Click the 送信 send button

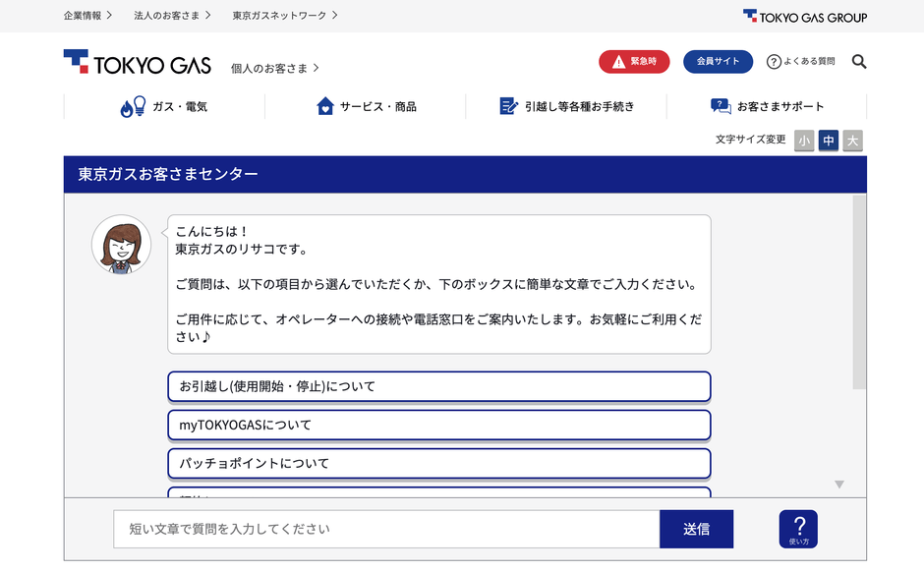click(696, 529)
